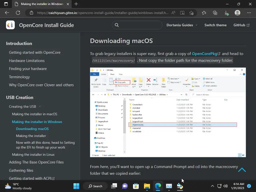This screenshot has width=256, height=192.
Task: Click the back-to-top arrow
Action: point(242,170)
